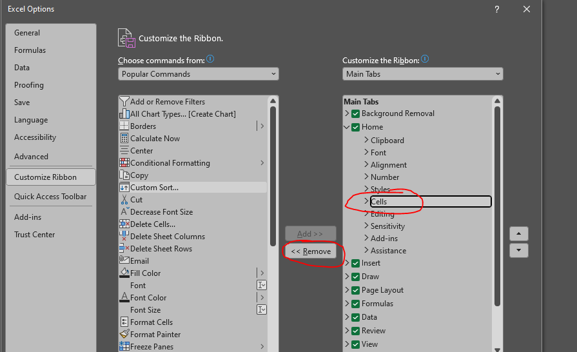Click the Add or Remove Filters funnel icon

[124, 101]
